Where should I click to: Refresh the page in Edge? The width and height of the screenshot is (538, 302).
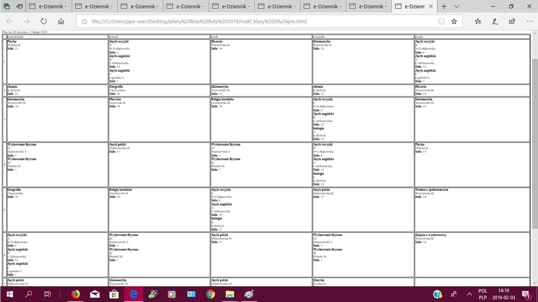pyautogui.click(x=44, y=21)
